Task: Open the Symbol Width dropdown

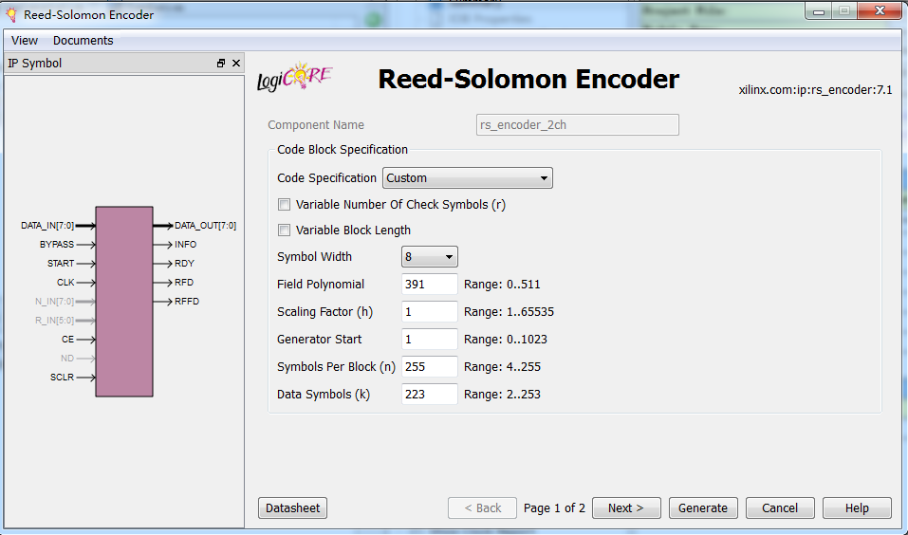Action: 429,256
